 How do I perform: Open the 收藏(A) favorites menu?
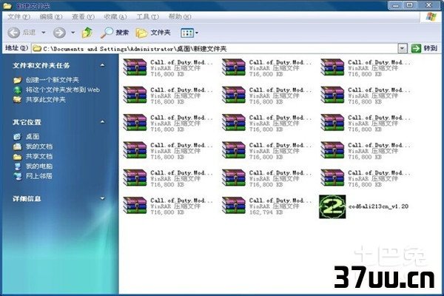click(115, 17)
